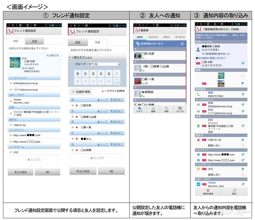Dismiss the 新着情報があります banner with its X
The width and height of the screenshot is (255, 220).
tap(182, 44)
